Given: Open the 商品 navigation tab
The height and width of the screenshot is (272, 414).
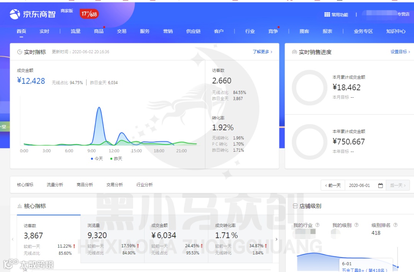Looking at the screenshot, I should (99, 31).
